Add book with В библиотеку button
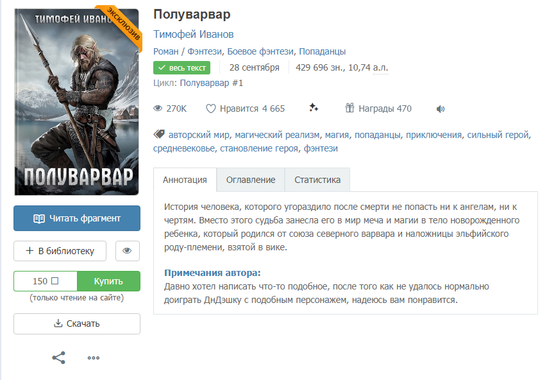This screenshot has height=380, width=547. click(60, 251)
